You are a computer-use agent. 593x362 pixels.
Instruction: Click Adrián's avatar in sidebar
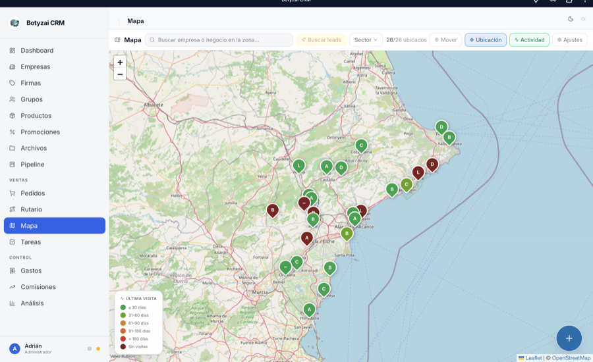pos(14,349)
